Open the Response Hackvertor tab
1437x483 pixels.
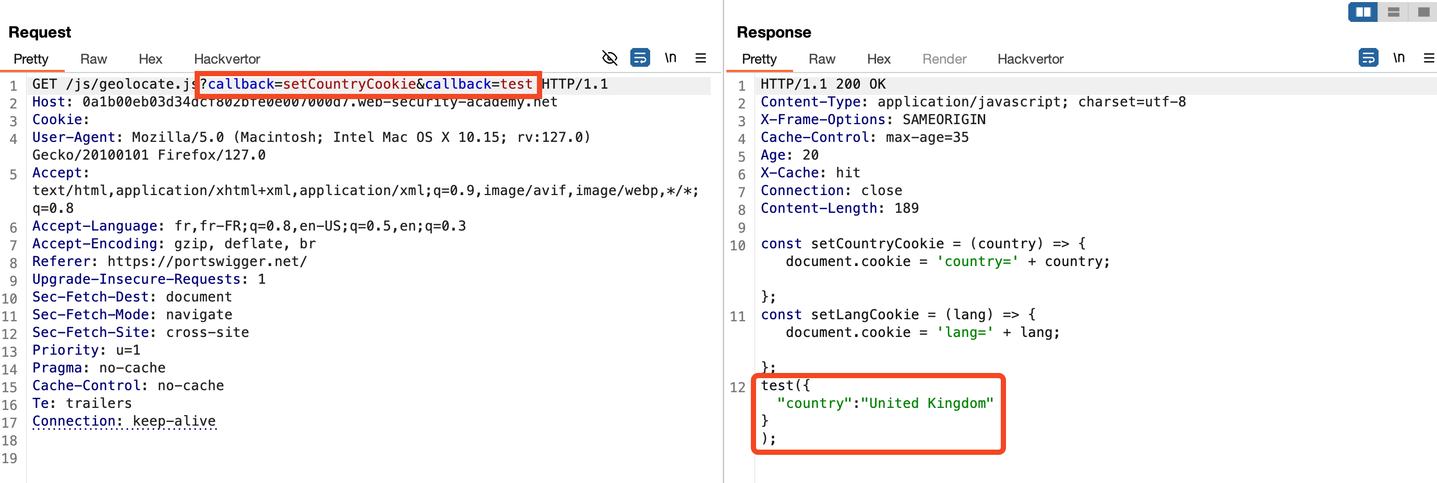point(1030,59)
